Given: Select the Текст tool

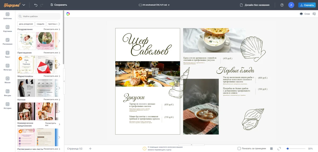Looking at the screenshot, I should tap(7, 54).
